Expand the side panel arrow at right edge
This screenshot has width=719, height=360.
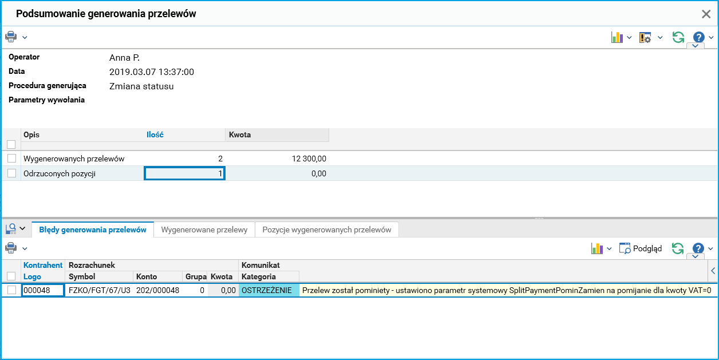point(713,270)
